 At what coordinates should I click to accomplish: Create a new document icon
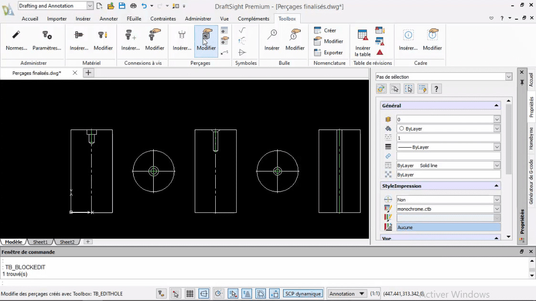click(99, 6)
